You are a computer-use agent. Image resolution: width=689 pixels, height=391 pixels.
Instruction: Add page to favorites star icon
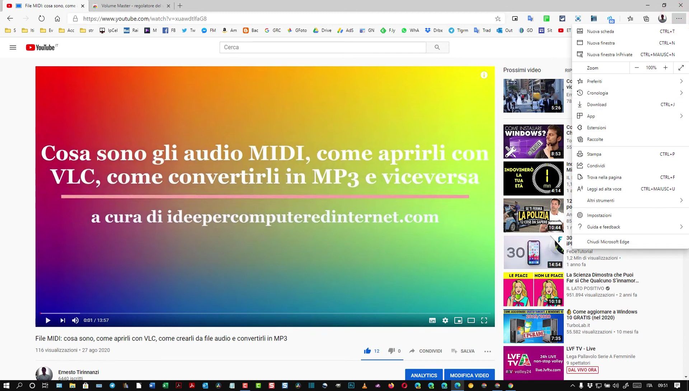point(498,19)
